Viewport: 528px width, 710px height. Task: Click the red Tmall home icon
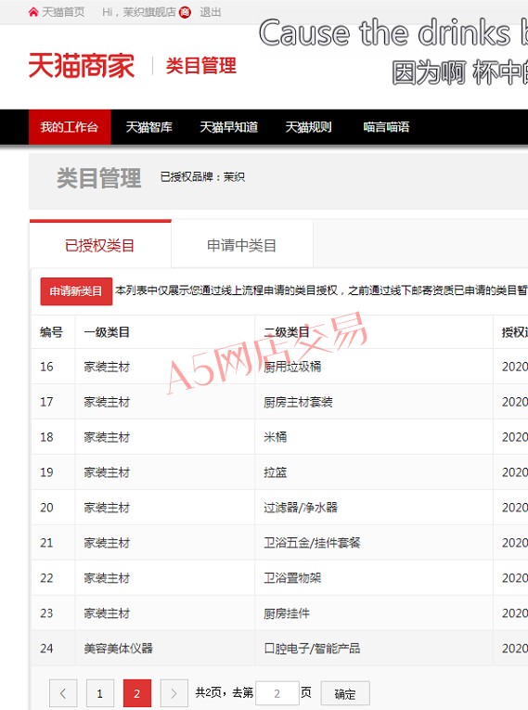tap(33, 12)
